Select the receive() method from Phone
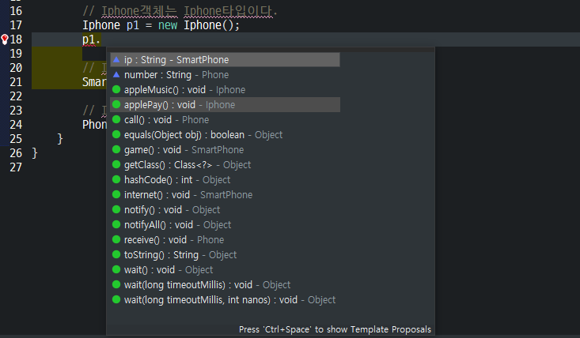 point(225,240)
